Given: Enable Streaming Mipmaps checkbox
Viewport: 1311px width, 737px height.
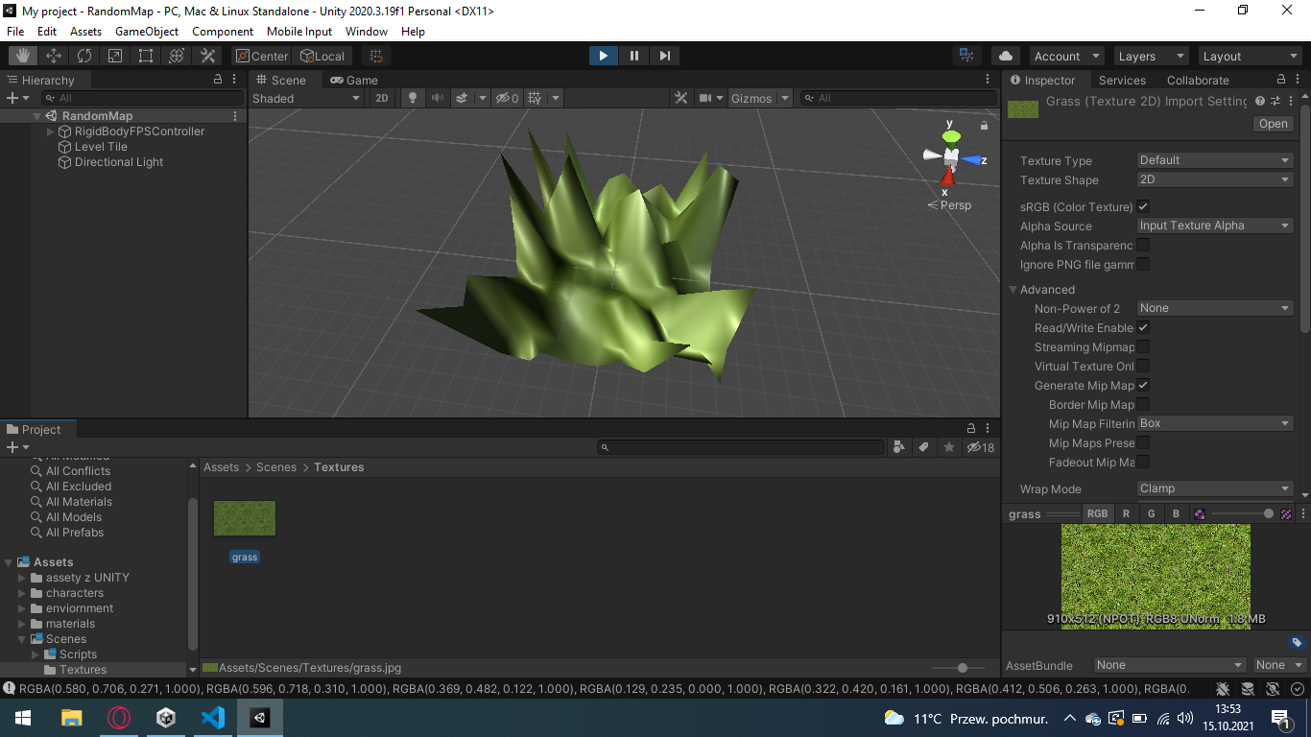Looking at the screenshot, I should 1143,346.
